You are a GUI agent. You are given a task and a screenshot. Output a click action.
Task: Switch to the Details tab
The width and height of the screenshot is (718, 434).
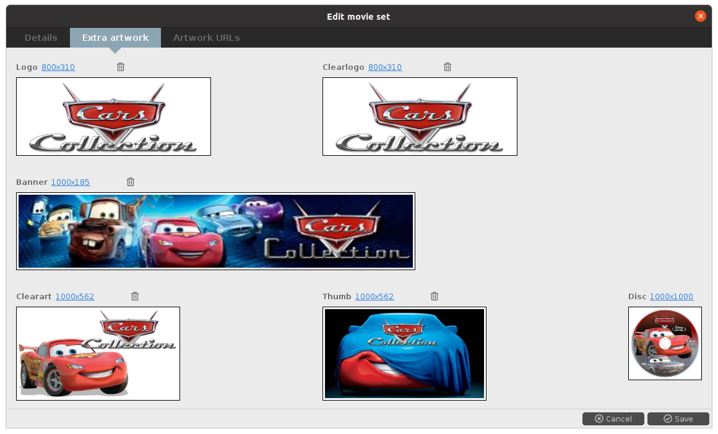41,38
